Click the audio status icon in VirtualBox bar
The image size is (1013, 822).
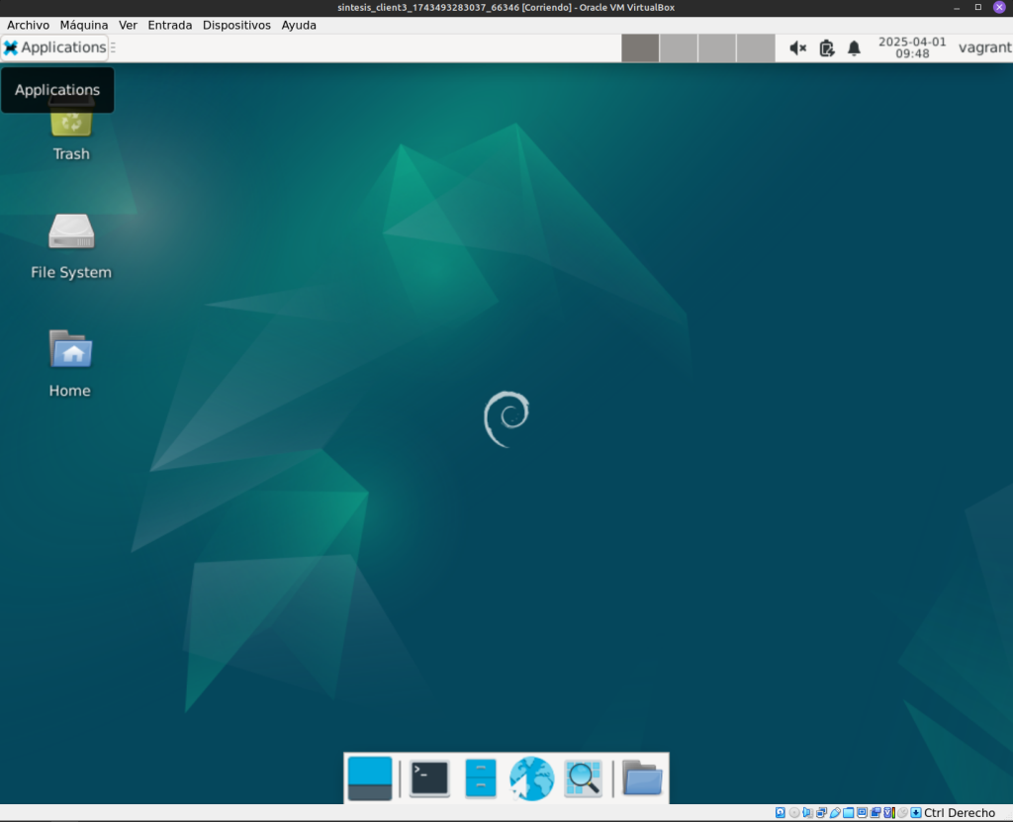coord(807,813)
